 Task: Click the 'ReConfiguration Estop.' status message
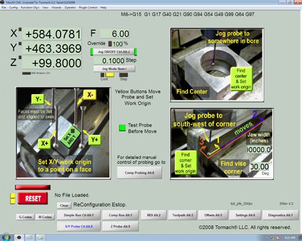tap(100, 205)
